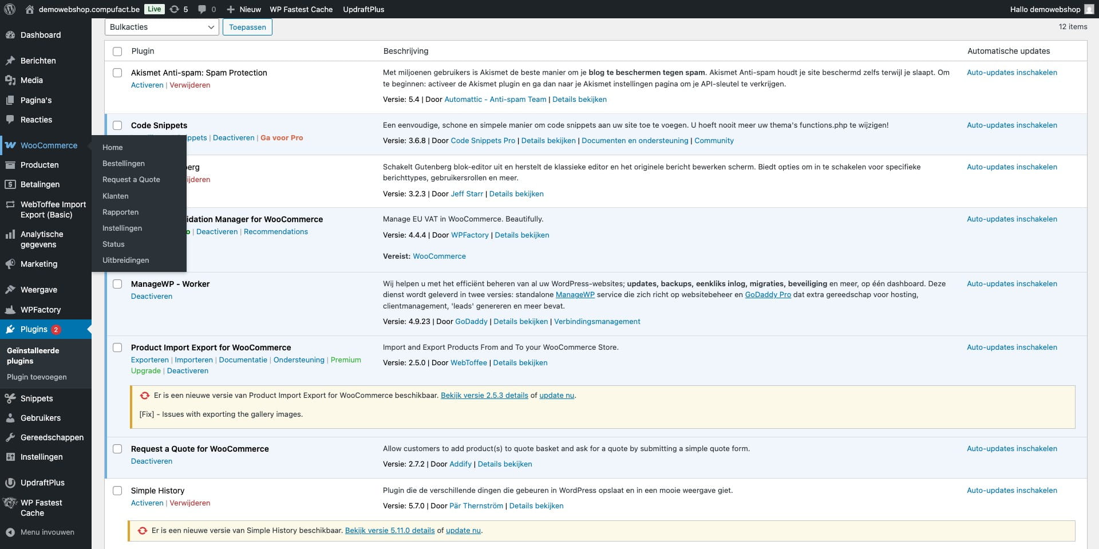Click update nu for Product Import Export

(556, 396)
